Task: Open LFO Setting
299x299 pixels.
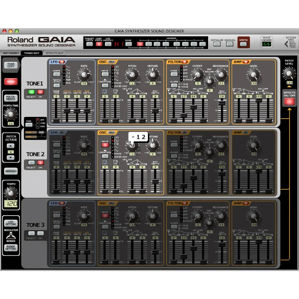Action: [x=11, y=223]
